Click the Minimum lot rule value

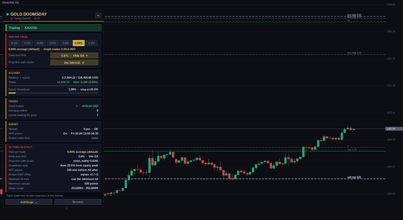[85, 179]
